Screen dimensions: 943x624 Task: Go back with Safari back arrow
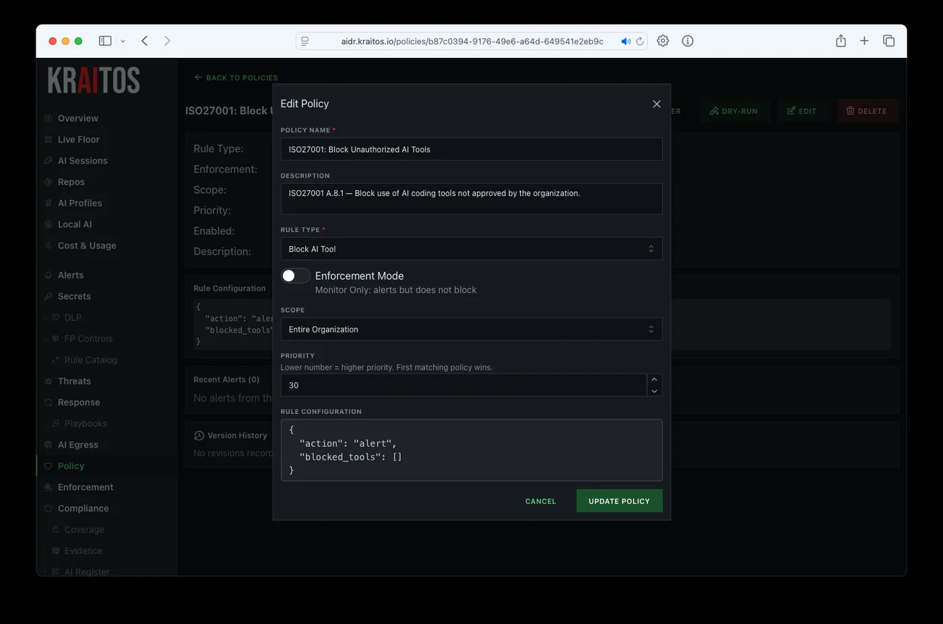pyautogui.click(x=144, y=41)
